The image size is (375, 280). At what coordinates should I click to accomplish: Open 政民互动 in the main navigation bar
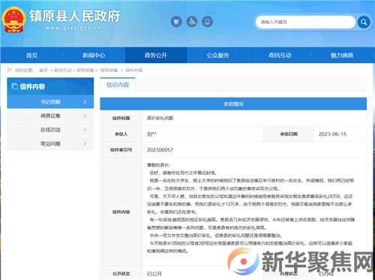pyautogui.click(x=280, y=56)
